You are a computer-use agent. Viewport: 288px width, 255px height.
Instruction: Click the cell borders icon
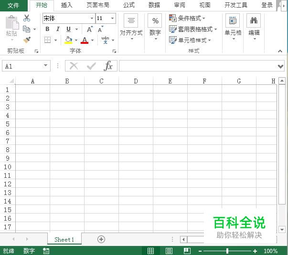[x=47, y=40]
